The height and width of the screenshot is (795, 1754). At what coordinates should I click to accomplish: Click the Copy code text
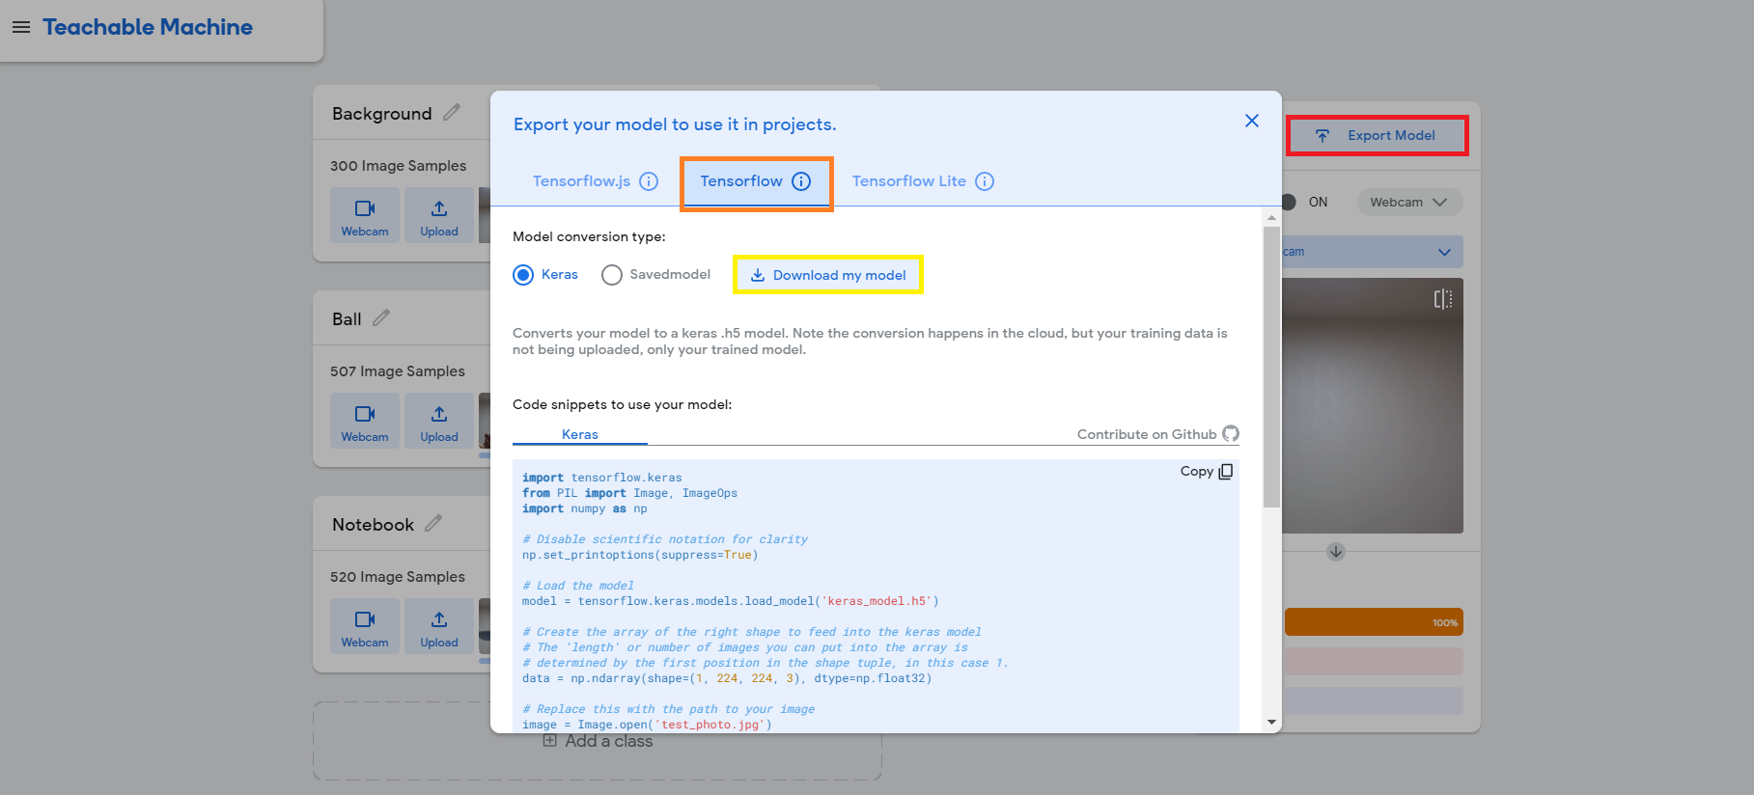coord(1197,471)
